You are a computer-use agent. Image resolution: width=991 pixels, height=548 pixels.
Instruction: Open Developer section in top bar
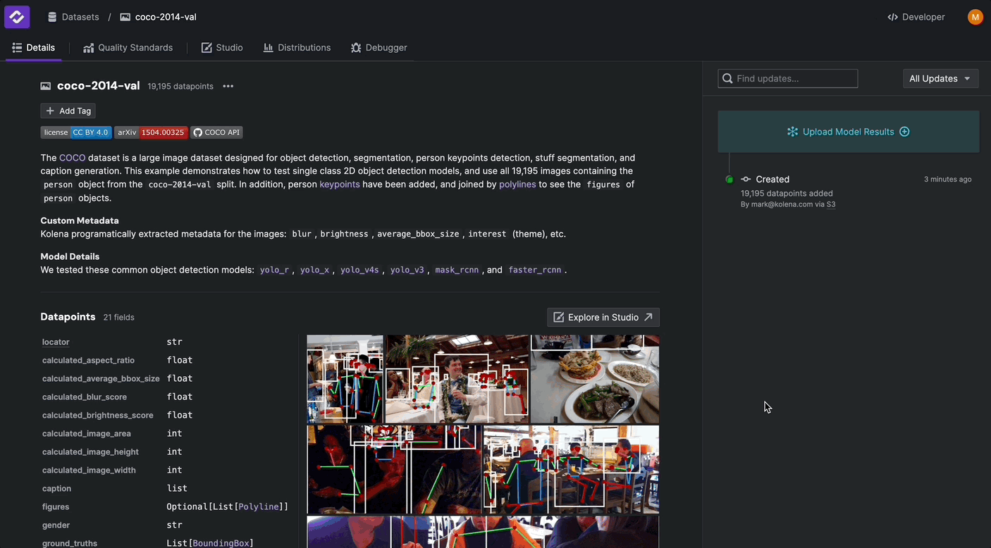coord(916,17)
